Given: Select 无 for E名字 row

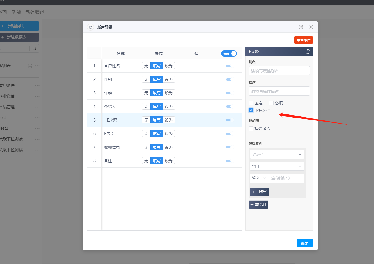Looking at the screenshot, I should (146, 134).
